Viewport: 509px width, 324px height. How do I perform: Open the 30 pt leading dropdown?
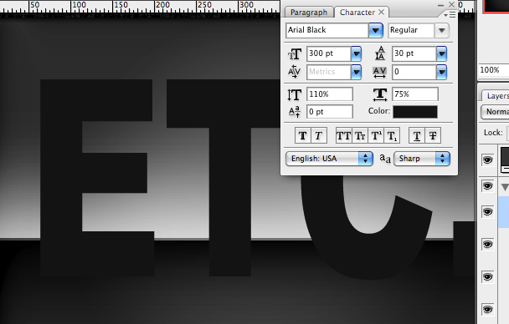pyautogui.click(x=441, y=53)
